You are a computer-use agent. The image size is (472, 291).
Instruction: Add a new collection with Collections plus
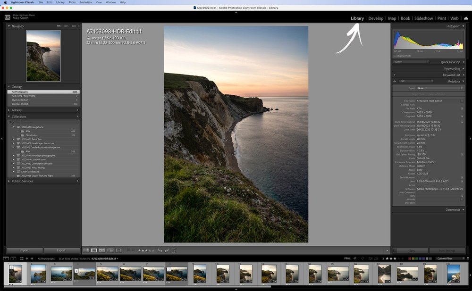(78, 116)
